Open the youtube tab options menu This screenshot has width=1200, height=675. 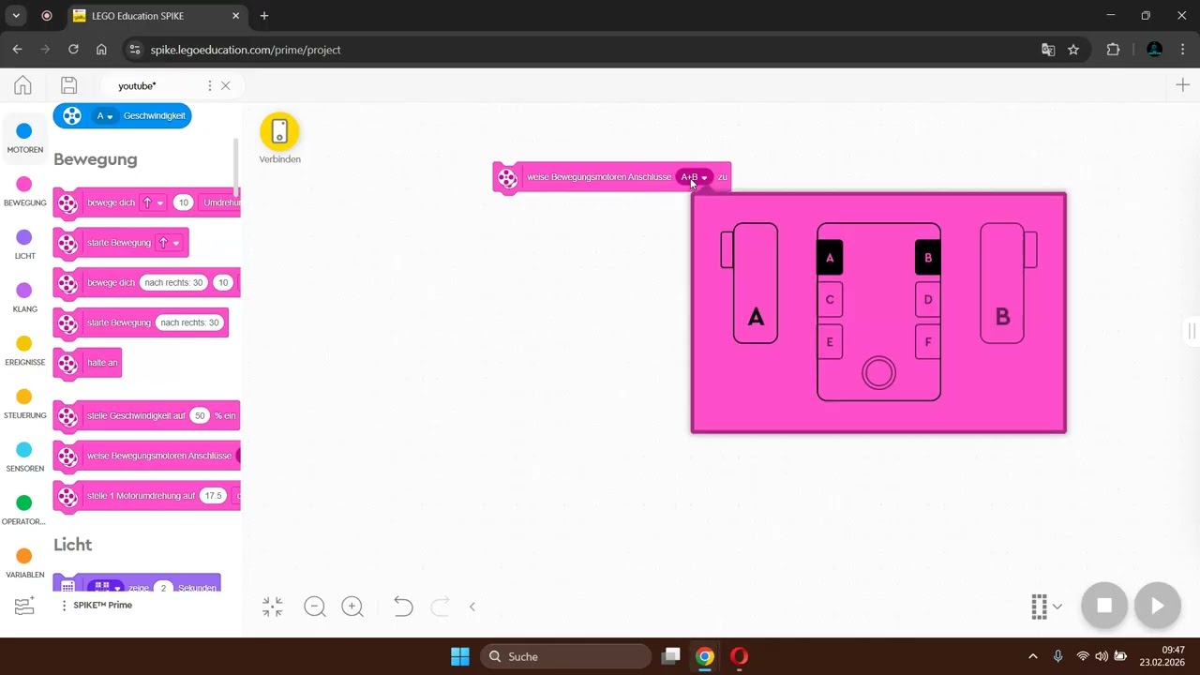tap(209, 85)
